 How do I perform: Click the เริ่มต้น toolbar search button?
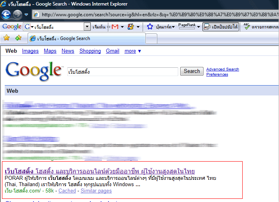click(99, 27)
